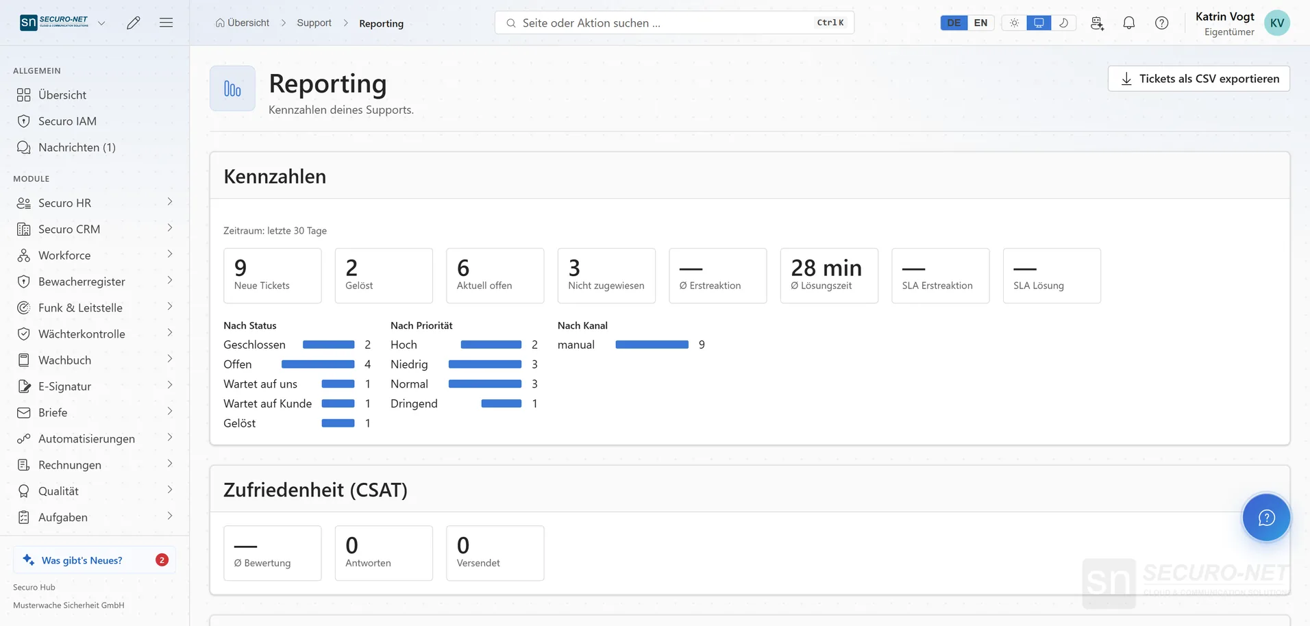
Task: Switch language to EN
Action: [x=980, y=23]
